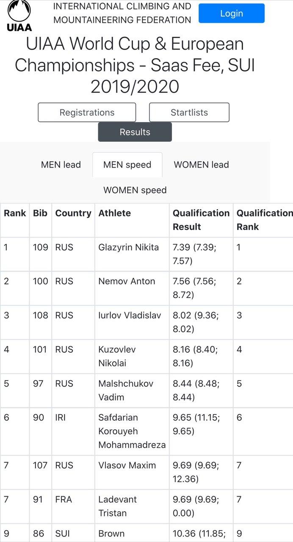The width and height of the screenshot is (293, 542).
Task: Click the Kuzovlev Nikolai entry
Action: click(x=117, y=356)
